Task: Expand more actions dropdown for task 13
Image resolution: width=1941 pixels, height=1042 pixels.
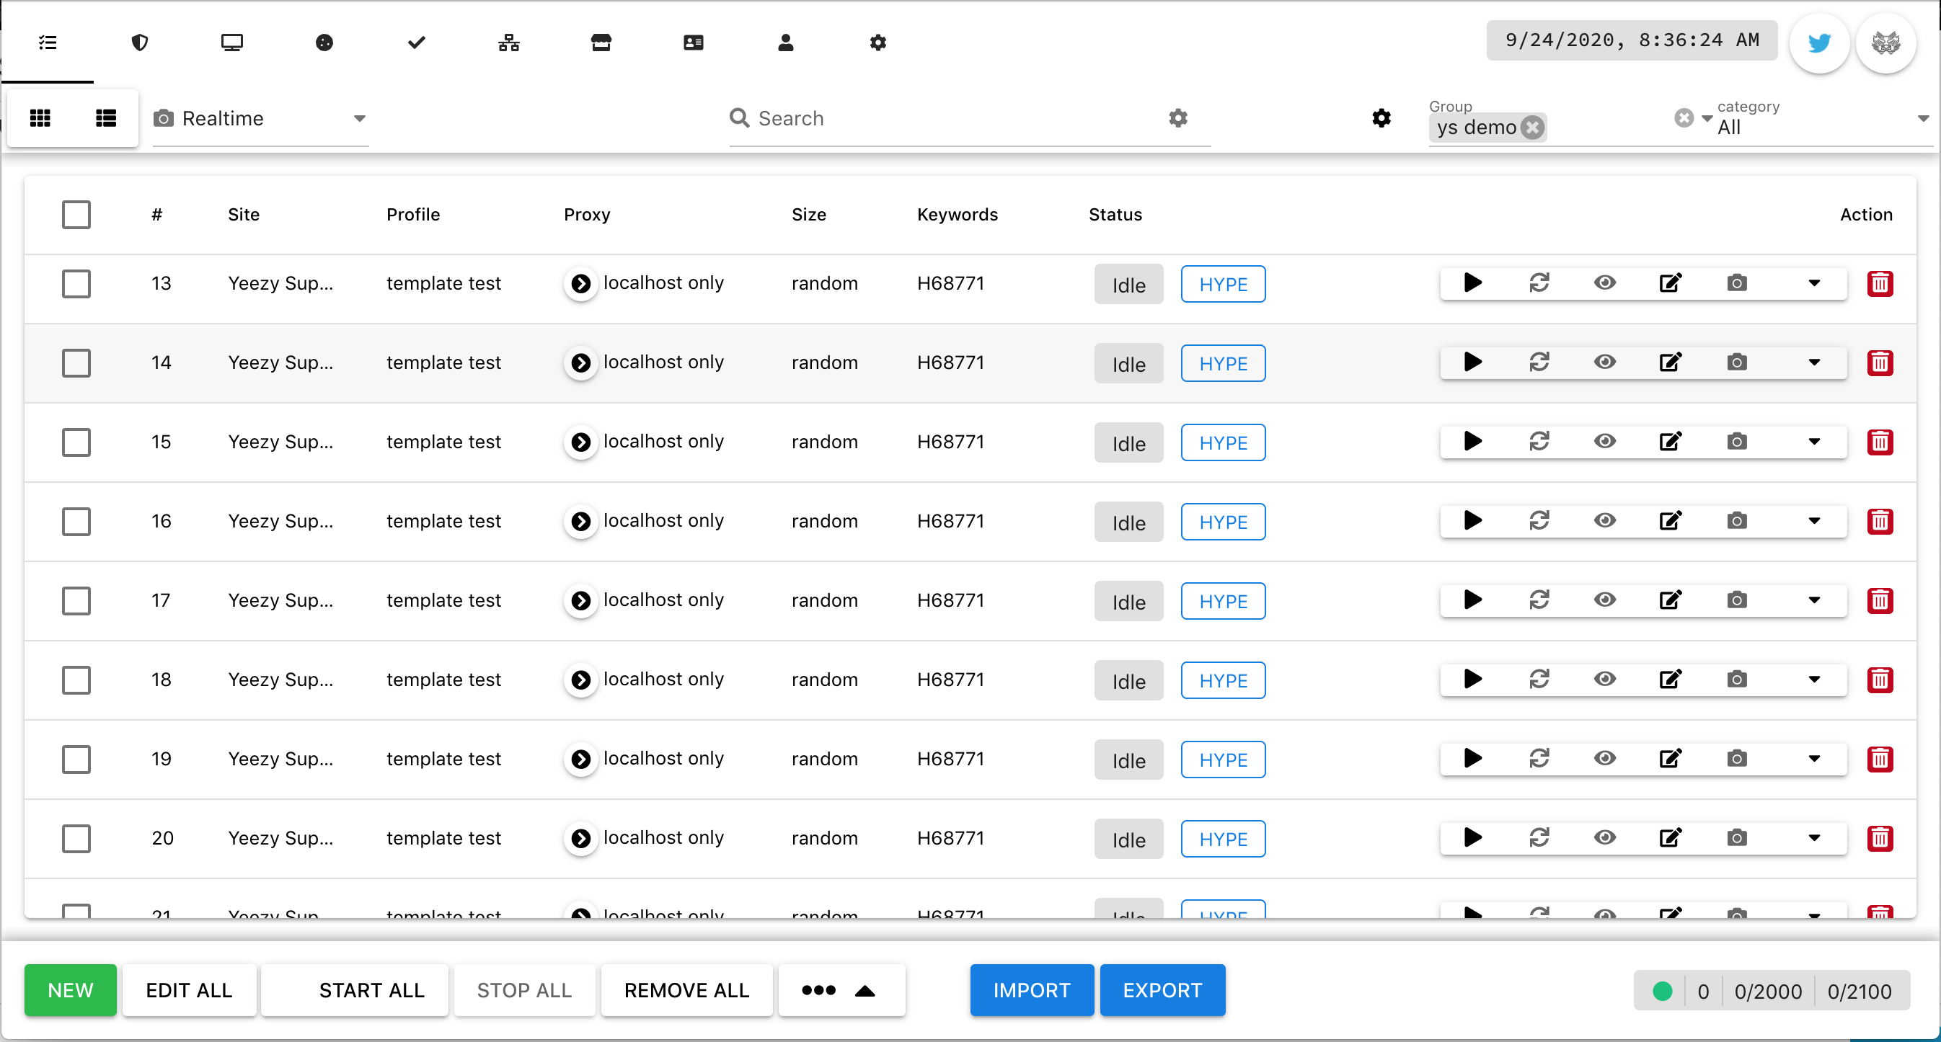Action: pos(1814,283)
